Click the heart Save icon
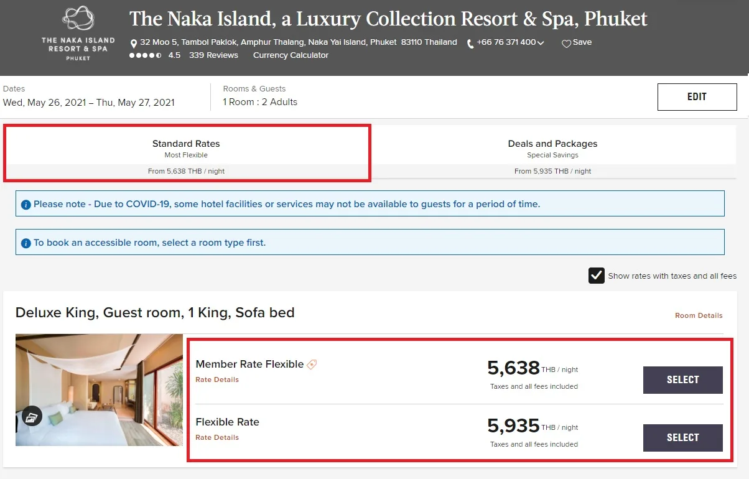Screen dimensions: 749x479 (566, 44)
